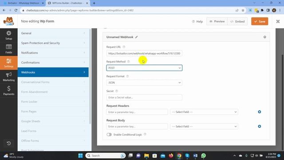Go back in browser history
The image size is (284, 160).
click(4, 10)
